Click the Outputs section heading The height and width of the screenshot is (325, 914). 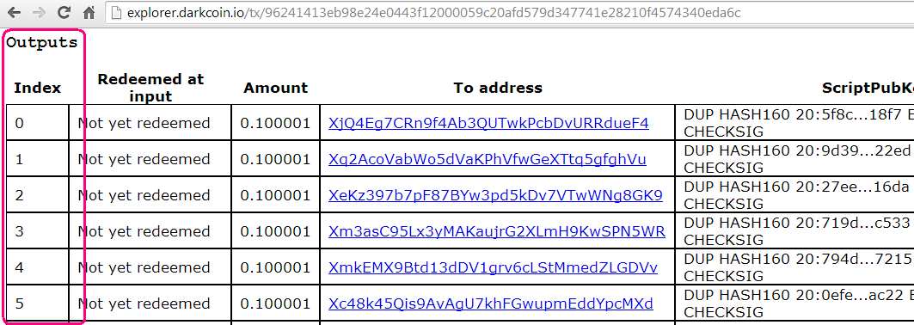click(x=42, y=42)
